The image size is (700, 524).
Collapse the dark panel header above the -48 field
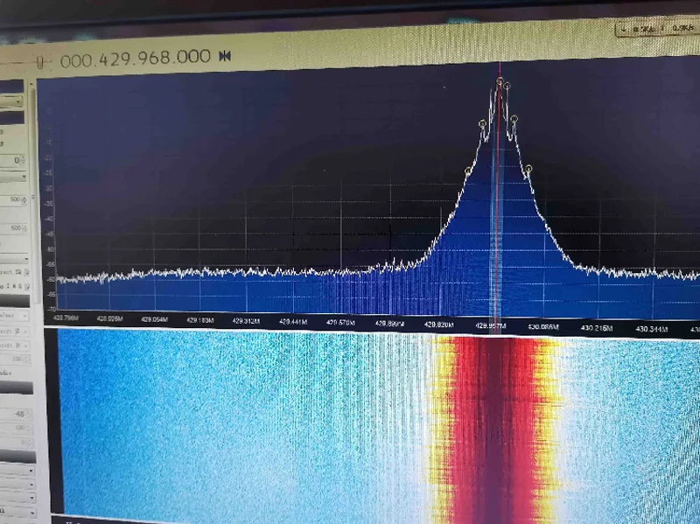click(x=16, y=388)
